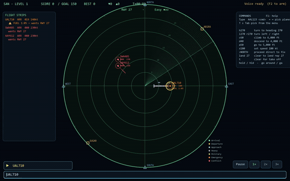Click the Military legend dot
The width and height of the screenshot is (290, 181).
[x=209, y=154]
